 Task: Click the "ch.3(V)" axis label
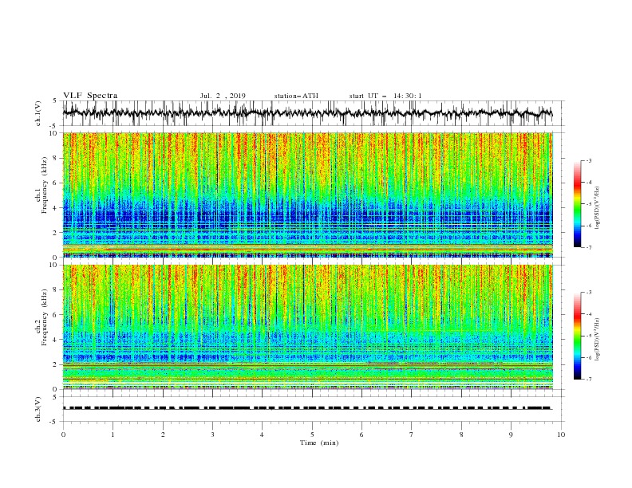coord(38,409)
